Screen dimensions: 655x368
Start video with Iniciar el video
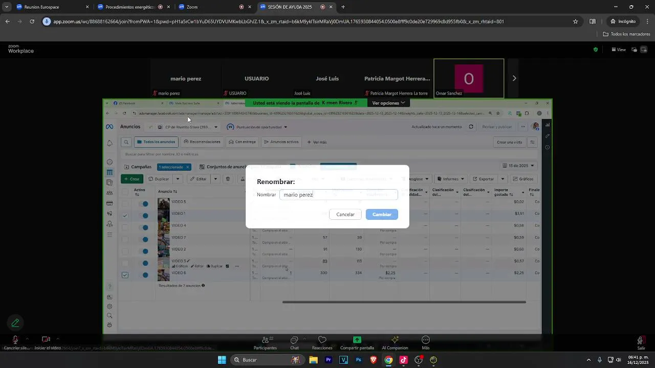46,339
